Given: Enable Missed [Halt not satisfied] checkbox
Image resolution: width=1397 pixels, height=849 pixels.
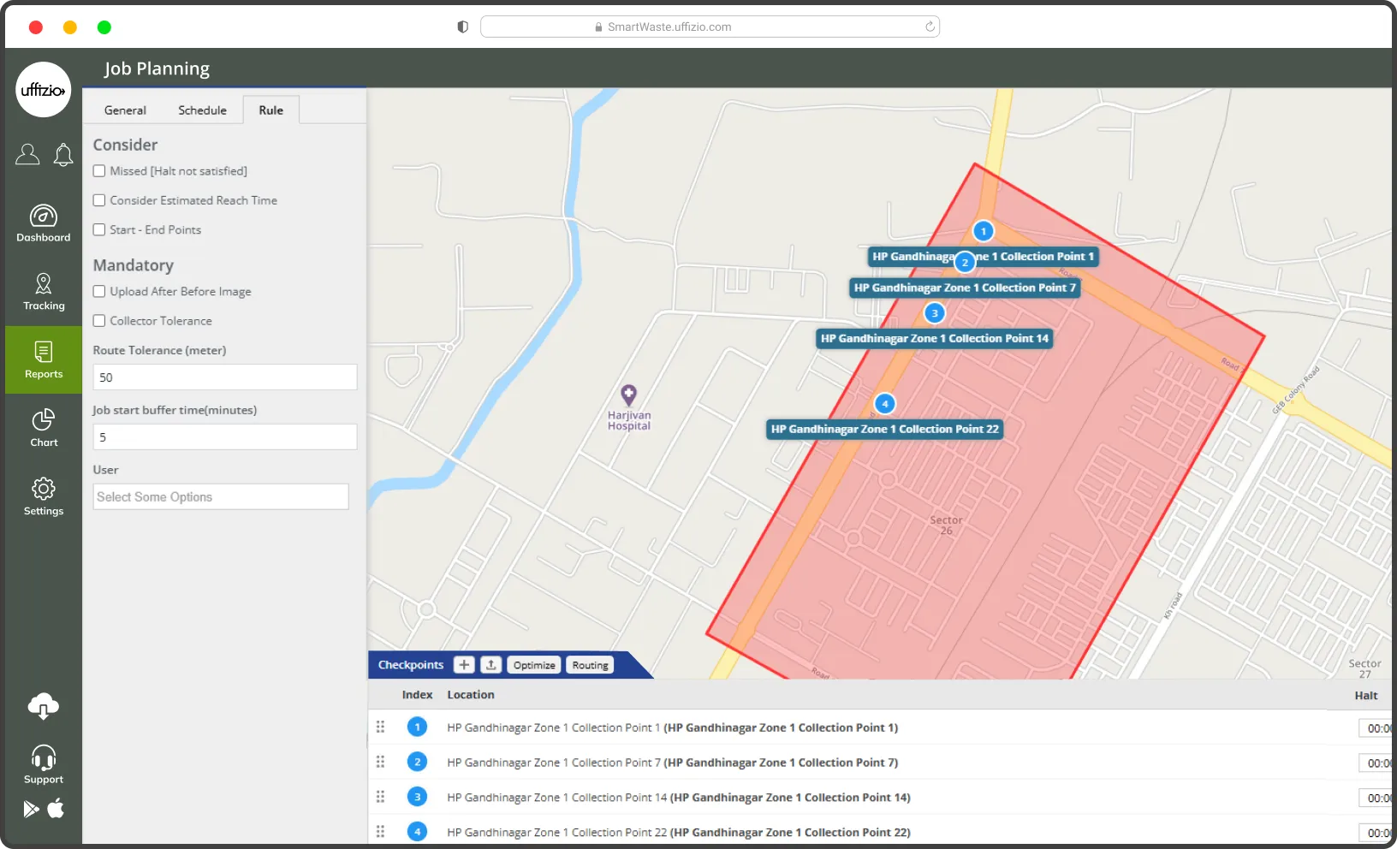Looking at the screenshot, I should [99, 171].
